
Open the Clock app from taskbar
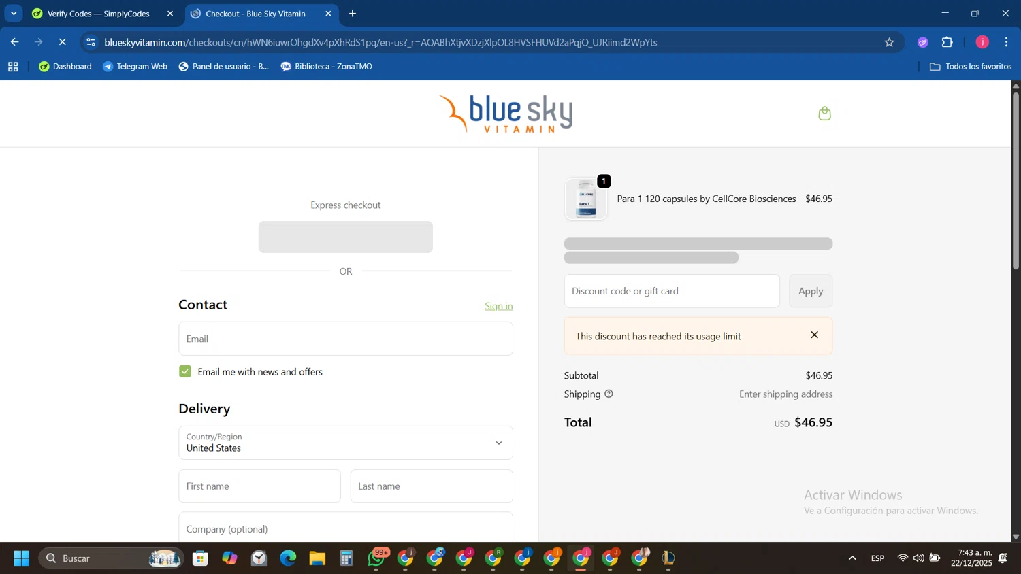[259, 558]
